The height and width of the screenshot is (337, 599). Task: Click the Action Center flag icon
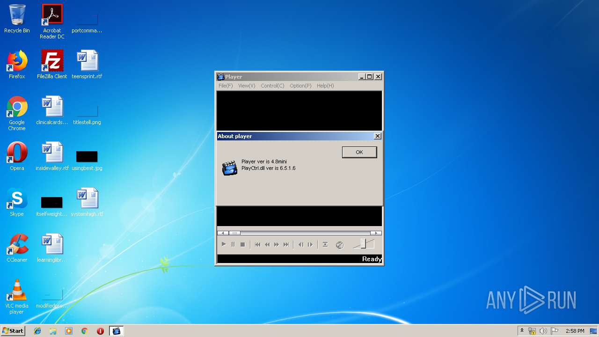(555, 331)
